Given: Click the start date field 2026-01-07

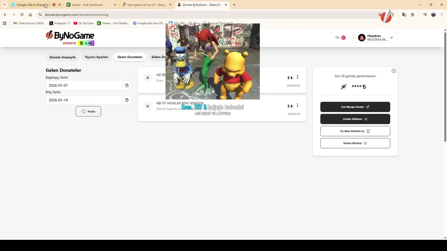Looking at the screenshot, I should pyautogui.click(x=84, y=85).
